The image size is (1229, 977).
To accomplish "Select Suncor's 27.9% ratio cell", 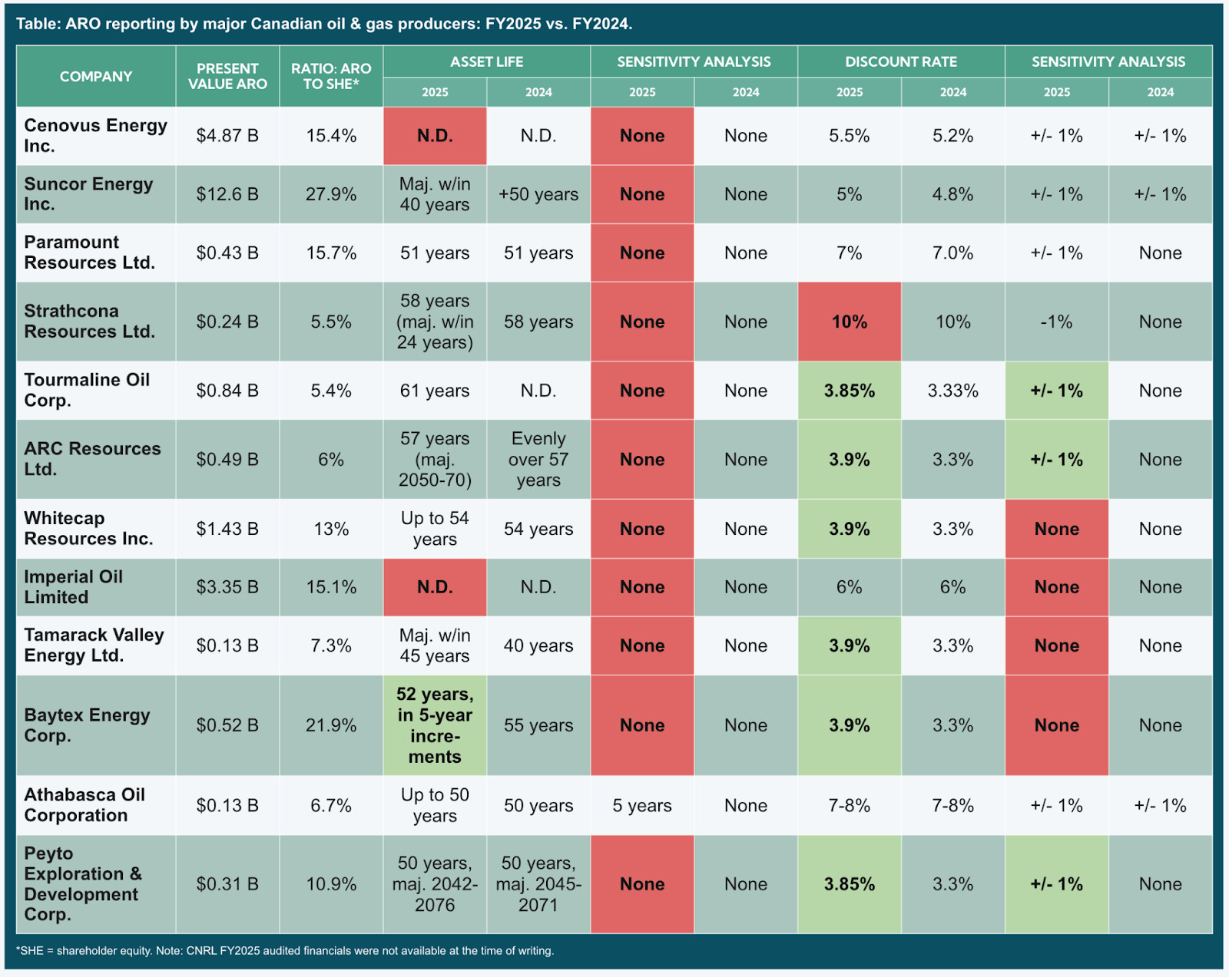I will point(331,194).
